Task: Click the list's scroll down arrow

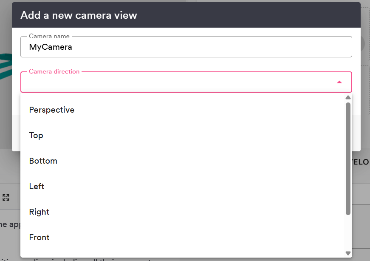Action: coord(348,253)
